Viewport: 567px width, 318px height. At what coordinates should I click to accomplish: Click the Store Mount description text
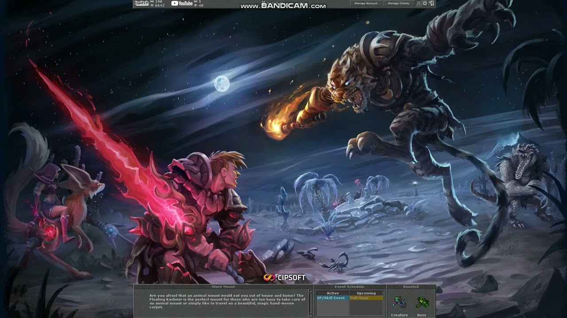[x=227, y=301]
